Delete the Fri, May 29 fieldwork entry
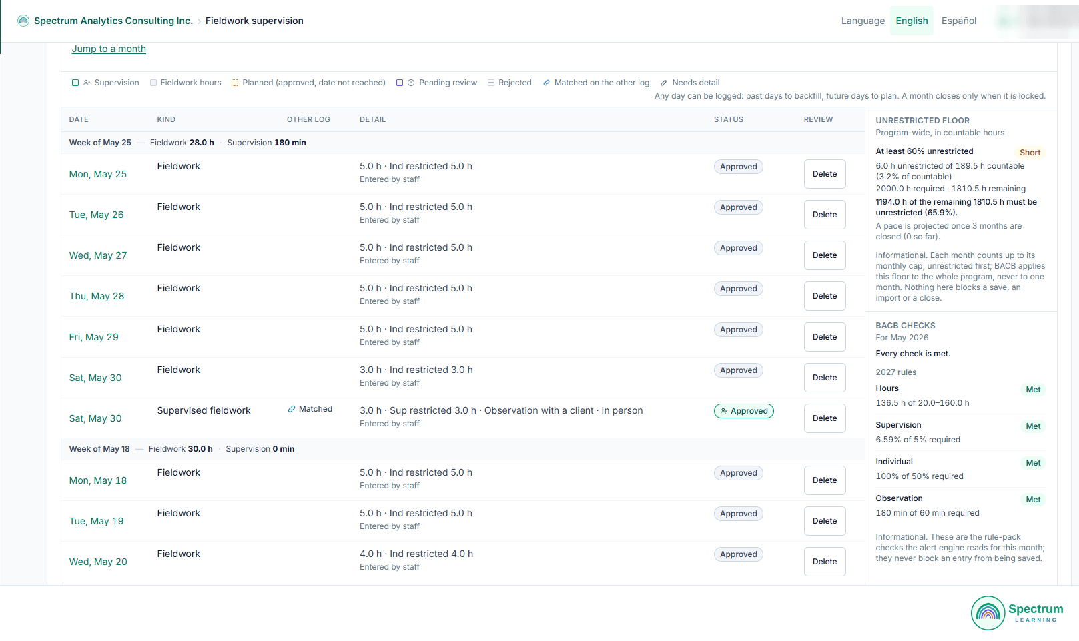This screenshot has width=1079, height=641. pos(825,337)
